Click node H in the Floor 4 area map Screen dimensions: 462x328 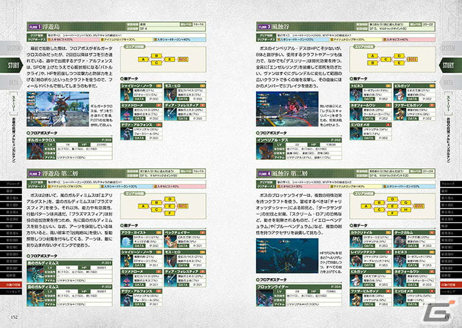point(406,210)
